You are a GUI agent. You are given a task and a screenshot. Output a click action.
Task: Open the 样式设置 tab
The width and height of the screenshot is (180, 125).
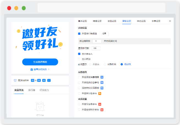tap(141, 21)
